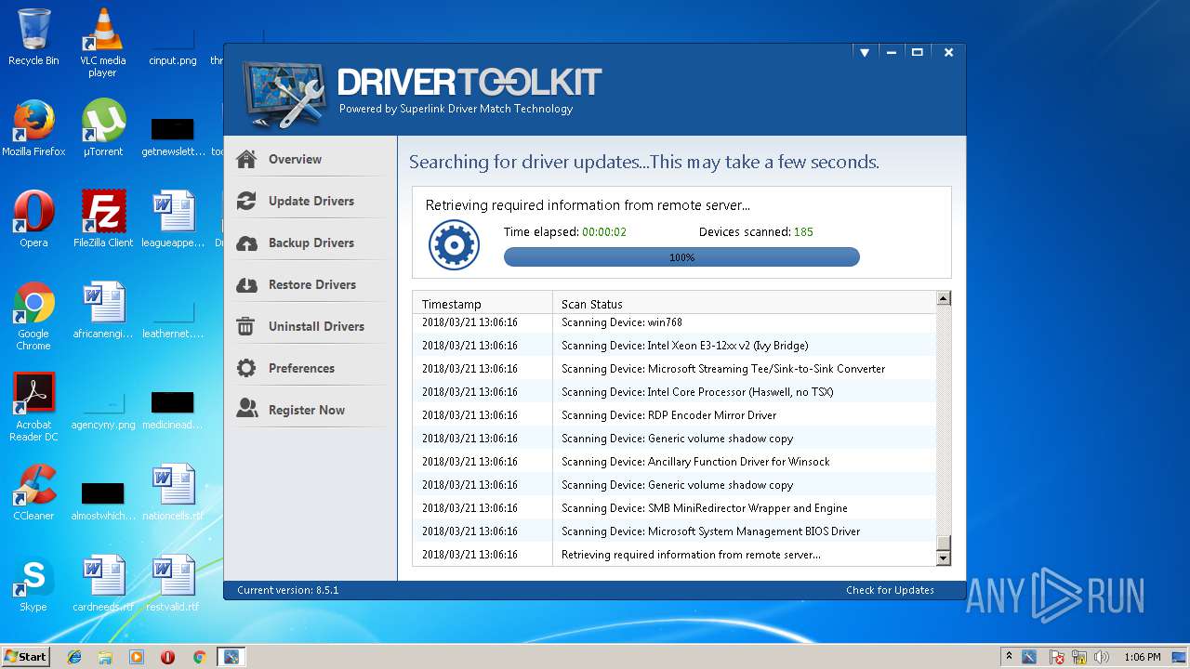Viewport: 1190px width, 669px height.
Task: Select row Intel Xeon E3-12xx v2 (Ivy Bridge)
Action: (x=674, y=346)
